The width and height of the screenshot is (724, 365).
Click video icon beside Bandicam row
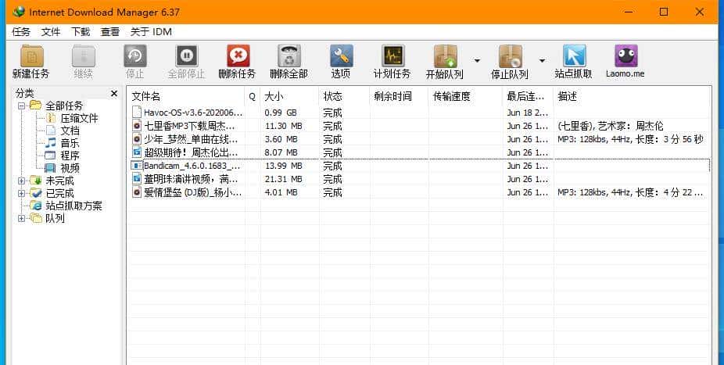click(136, 166)
